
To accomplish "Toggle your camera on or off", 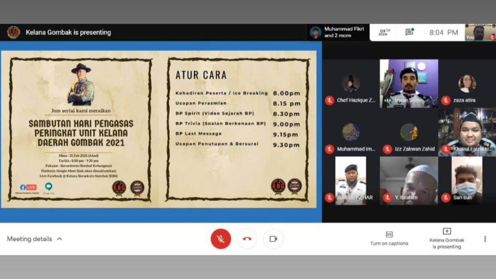I will tap(273, 238).
